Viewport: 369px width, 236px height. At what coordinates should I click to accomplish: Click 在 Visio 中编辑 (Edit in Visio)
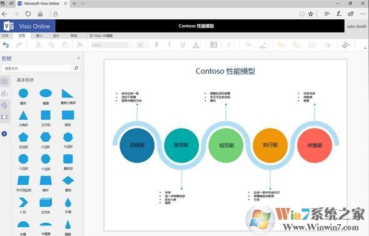click(101, 36)
